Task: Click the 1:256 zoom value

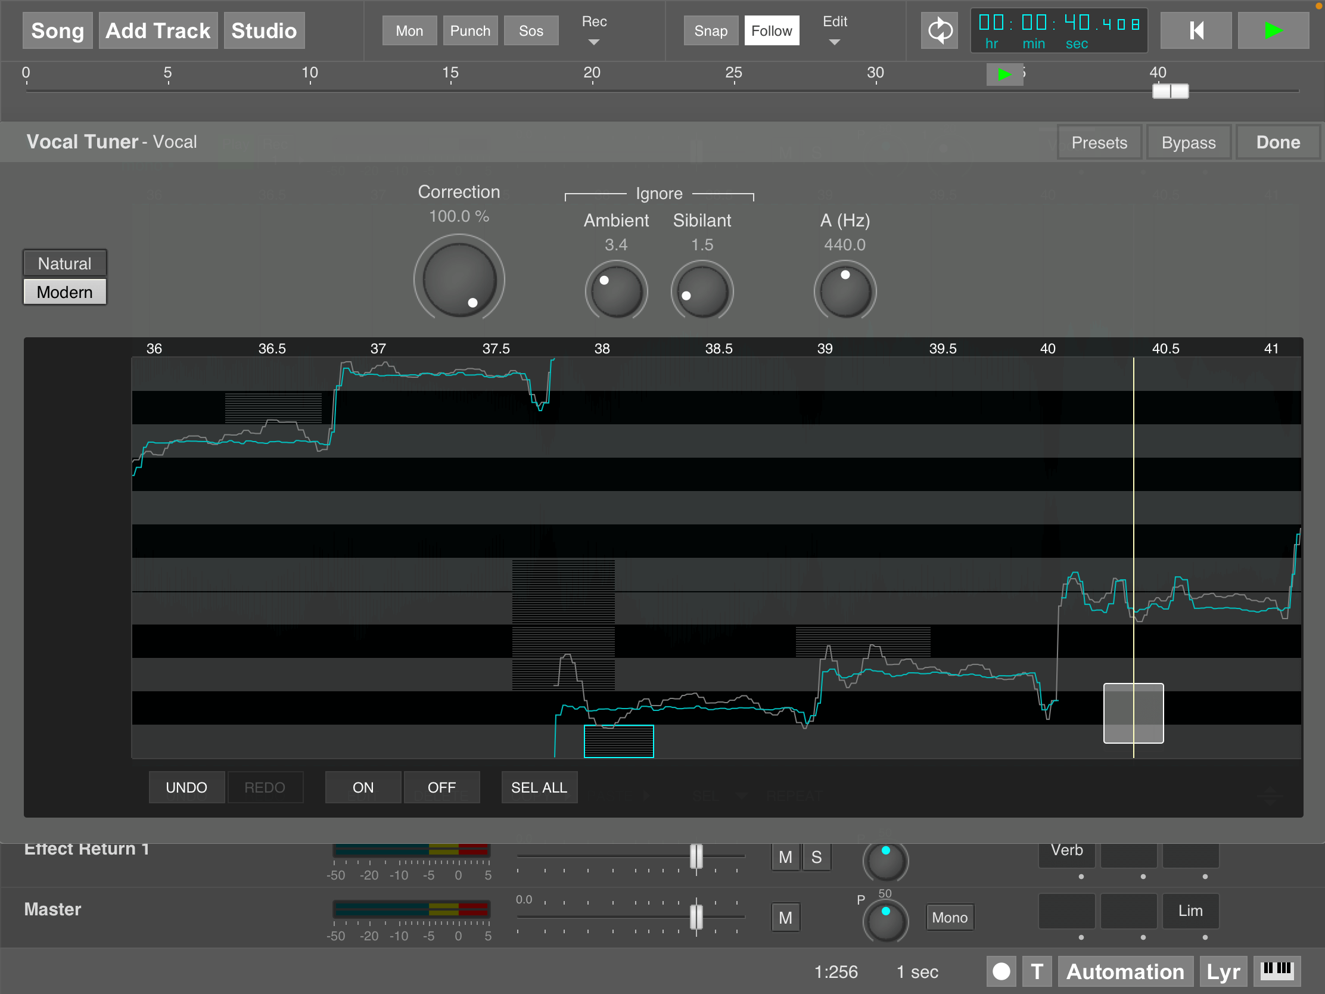Action: pyautogui.click(x=836, y=972)
